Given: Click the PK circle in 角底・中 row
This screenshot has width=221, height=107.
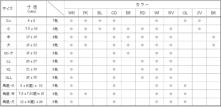Looking at the screenshot, I should [85, 94].
